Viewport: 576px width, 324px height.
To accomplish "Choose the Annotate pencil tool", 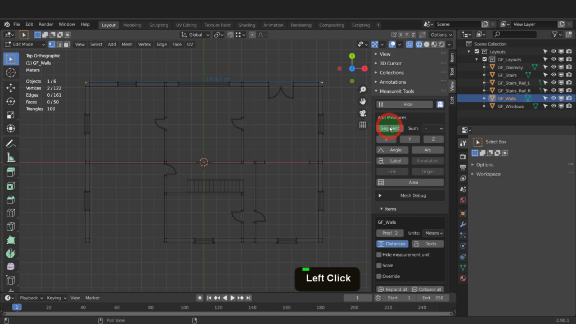I will pyautogui.click(x=10, y=144).
